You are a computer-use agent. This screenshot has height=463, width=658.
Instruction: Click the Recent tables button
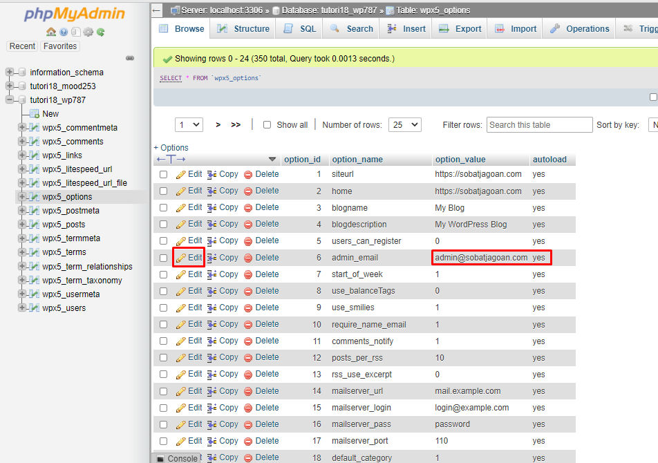coord(22,46)
